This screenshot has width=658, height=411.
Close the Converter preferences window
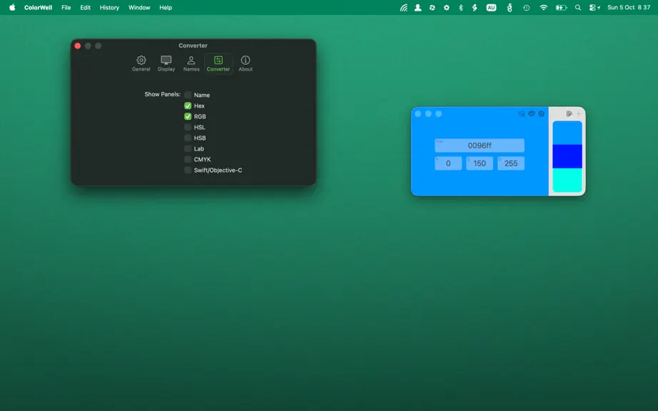click(x=78, y=46)
